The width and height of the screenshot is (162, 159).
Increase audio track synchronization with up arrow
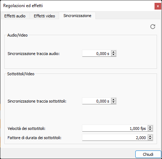114,52
